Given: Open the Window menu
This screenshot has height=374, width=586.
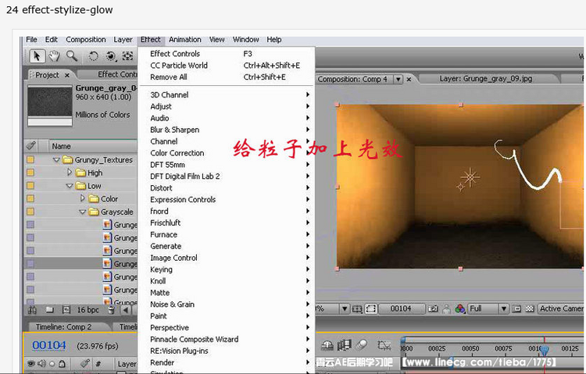Looking at the screenshot, I should pos(245,40).
